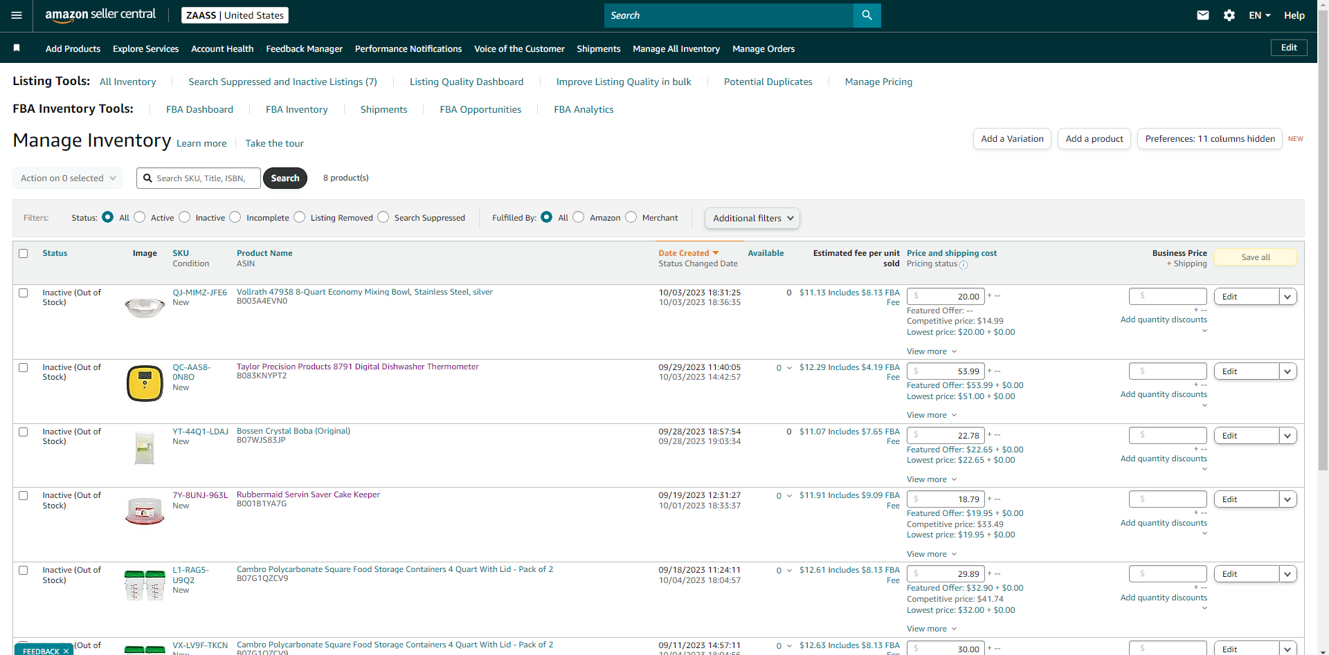Open Manage Orders menu item
Screen dimensions: 1329x655
click(763, 48)
